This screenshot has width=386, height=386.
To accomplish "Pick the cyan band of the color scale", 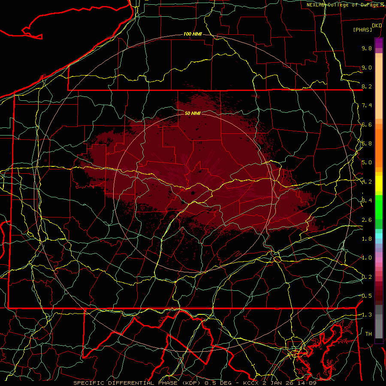I will [379, 236].
